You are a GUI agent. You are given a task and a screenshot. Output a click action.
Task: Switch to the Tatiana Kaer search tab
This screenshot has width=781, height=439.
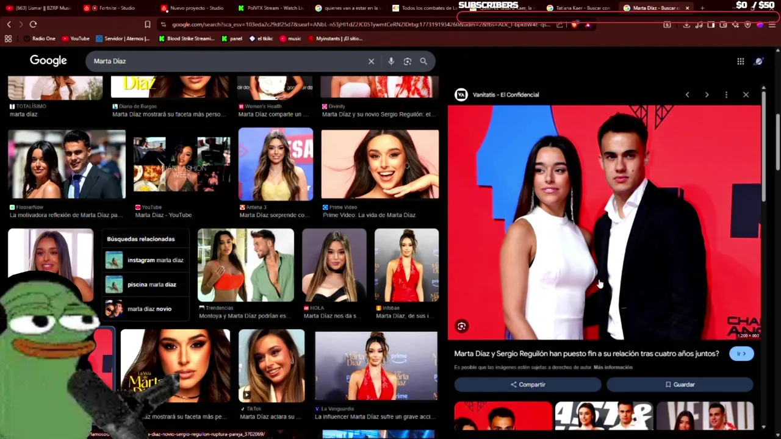click(x=578, y=8)
